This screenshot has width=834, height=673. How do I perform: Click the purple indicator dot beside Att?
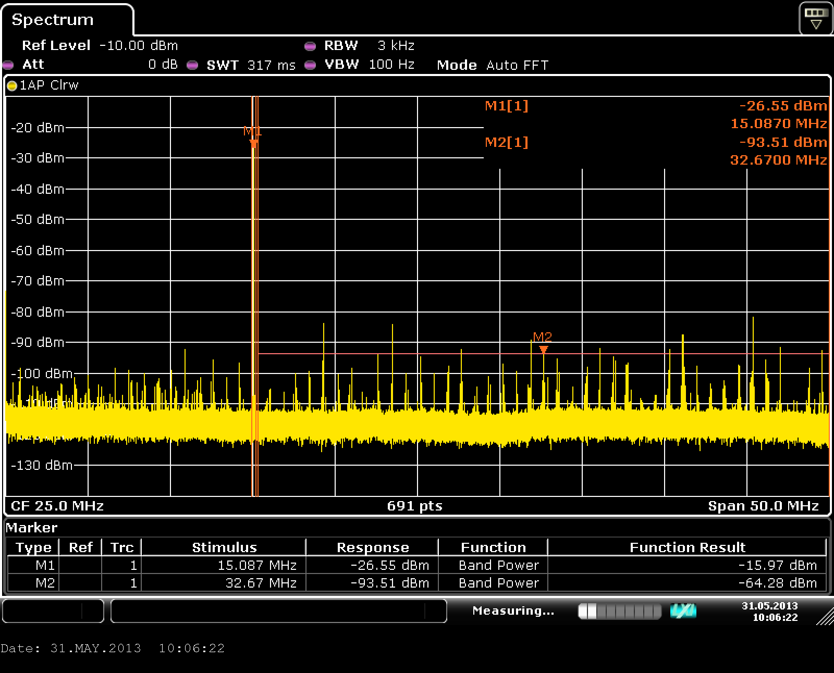coord(8,65)
